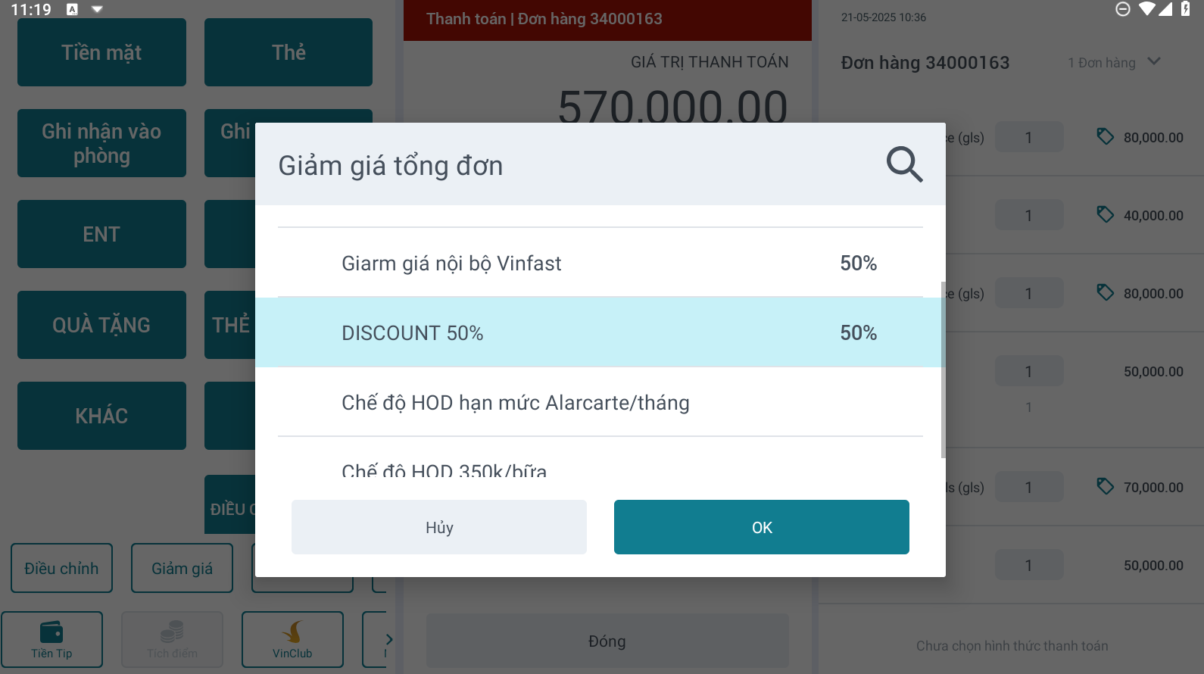Expand more payment options arrow
Viewport: 1204px width, 674px height.
click(388, 639)
